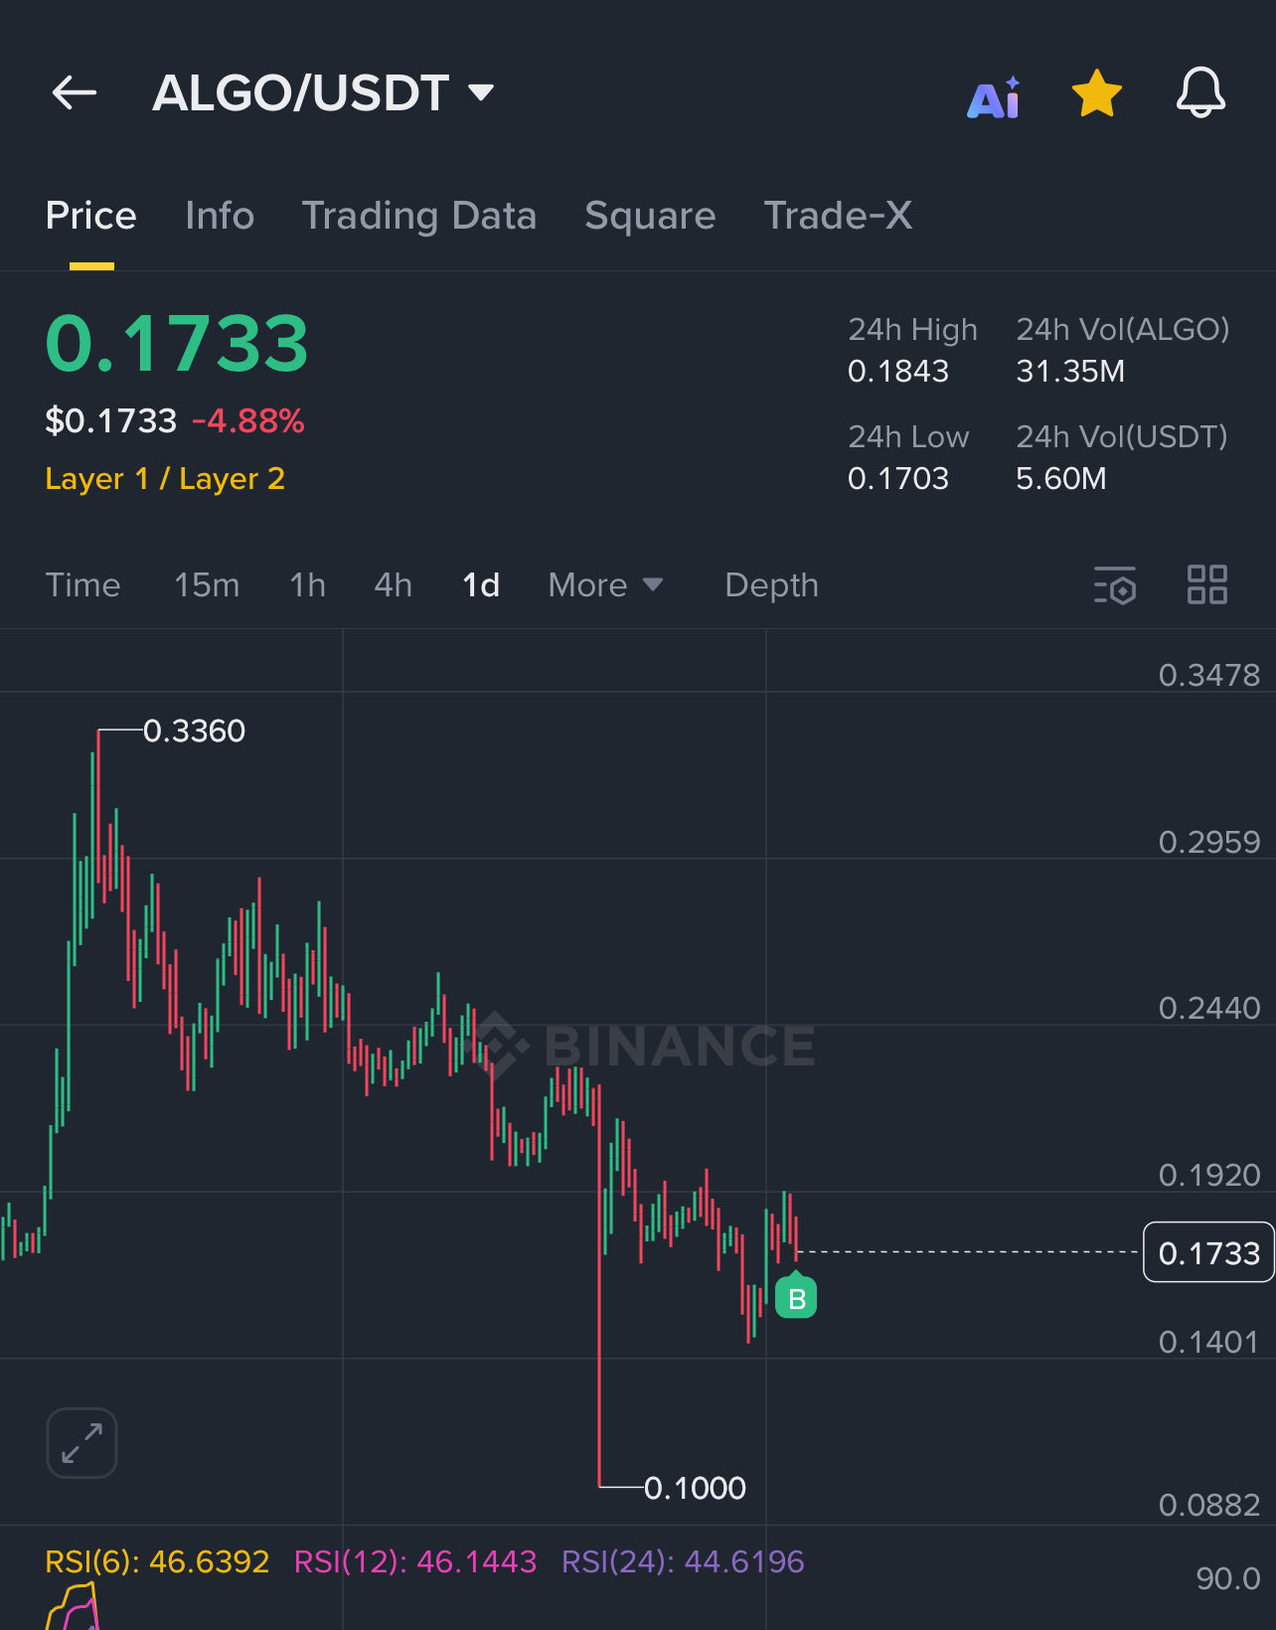
Task: Open the Square tab
Action: 650,216
